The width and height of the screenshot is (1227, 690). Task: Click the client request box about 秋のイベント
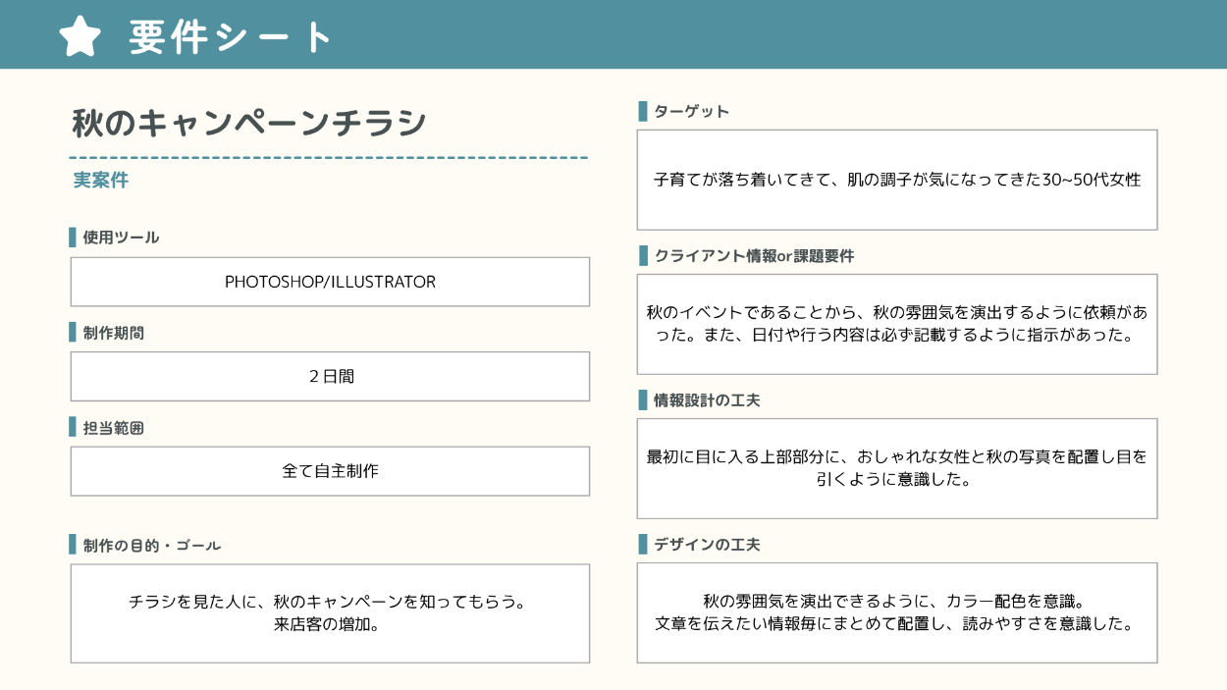coord(896,324)
